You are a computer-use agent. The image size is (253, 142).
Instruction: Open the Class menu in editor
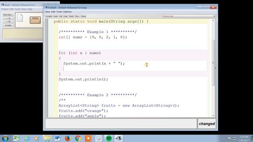tap(47, 12)
